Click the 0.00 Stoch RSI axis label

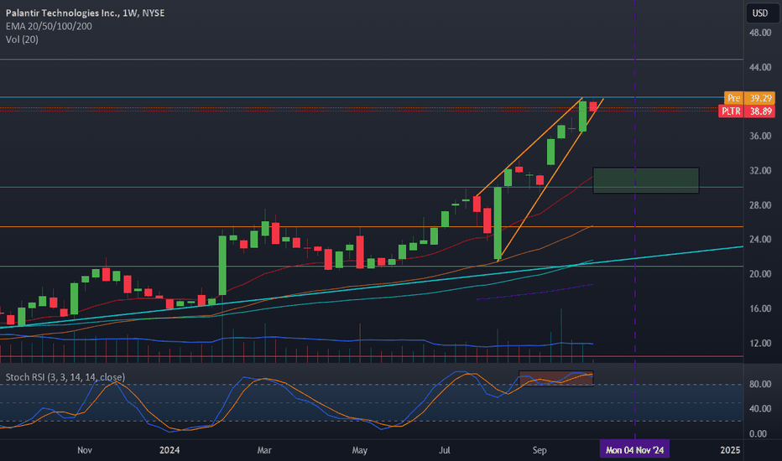point(758,434)
